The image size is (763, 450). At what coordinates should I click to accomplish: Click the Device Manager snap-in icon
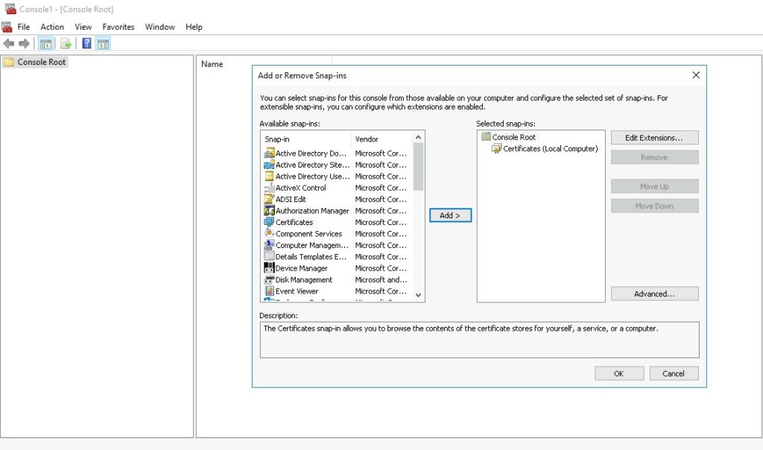[x=269, y=268]
